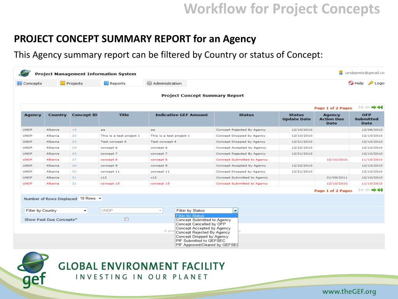
Task: Open the Concepts tab
Action: [x=36, y=83]
